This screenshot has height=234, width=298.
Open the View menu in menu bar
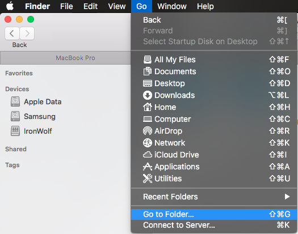click(117, 6)
